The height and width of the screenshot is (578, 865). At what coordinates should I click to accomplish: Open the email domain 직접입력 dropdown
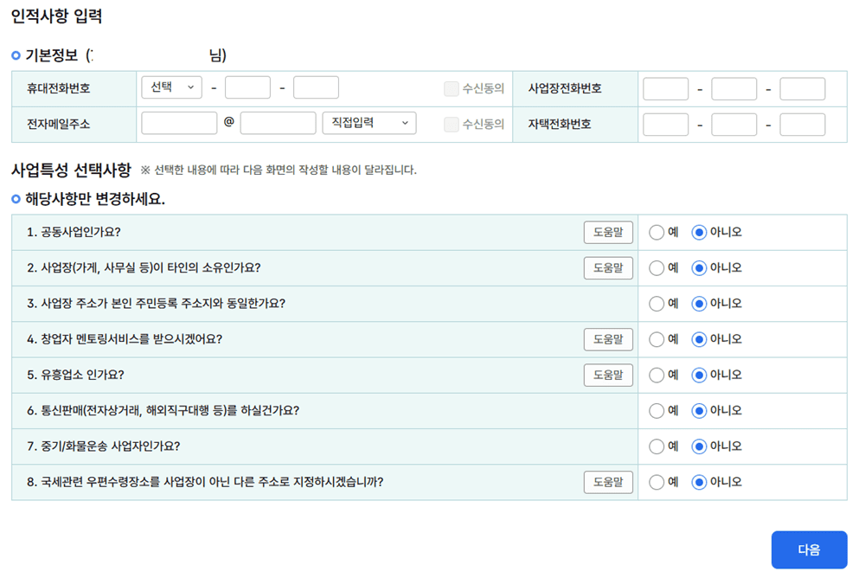[x=369, y=123]
